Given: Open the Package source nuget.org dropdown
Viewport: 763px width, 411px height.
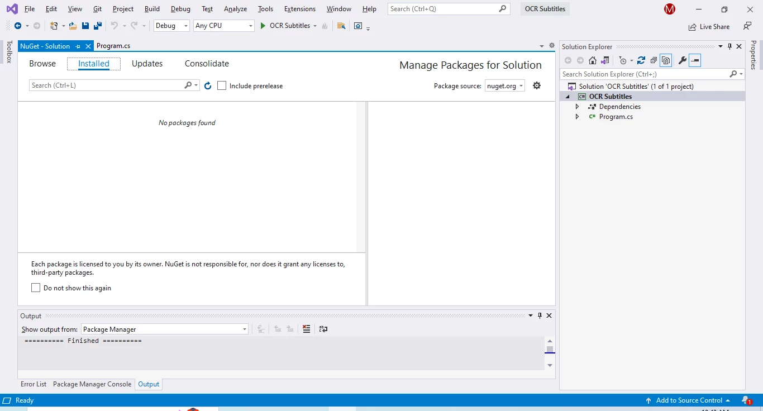Looking at the screenshot, I should pos(504,85).
